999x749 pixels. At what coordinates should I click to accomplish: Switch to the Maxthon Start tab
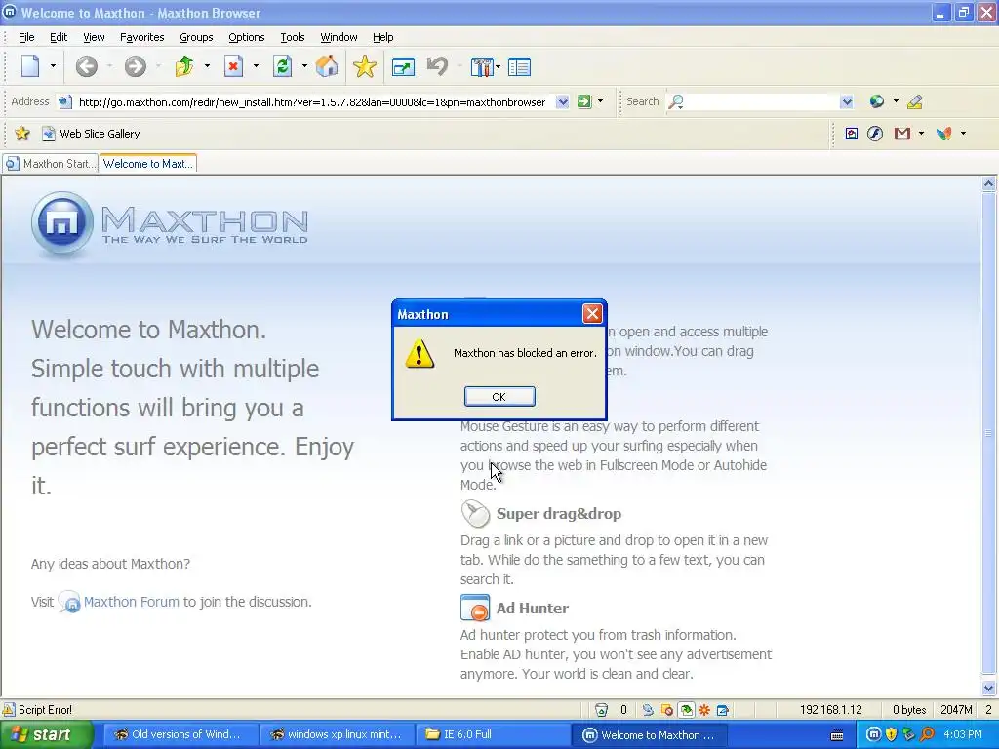tap(51, 164)
